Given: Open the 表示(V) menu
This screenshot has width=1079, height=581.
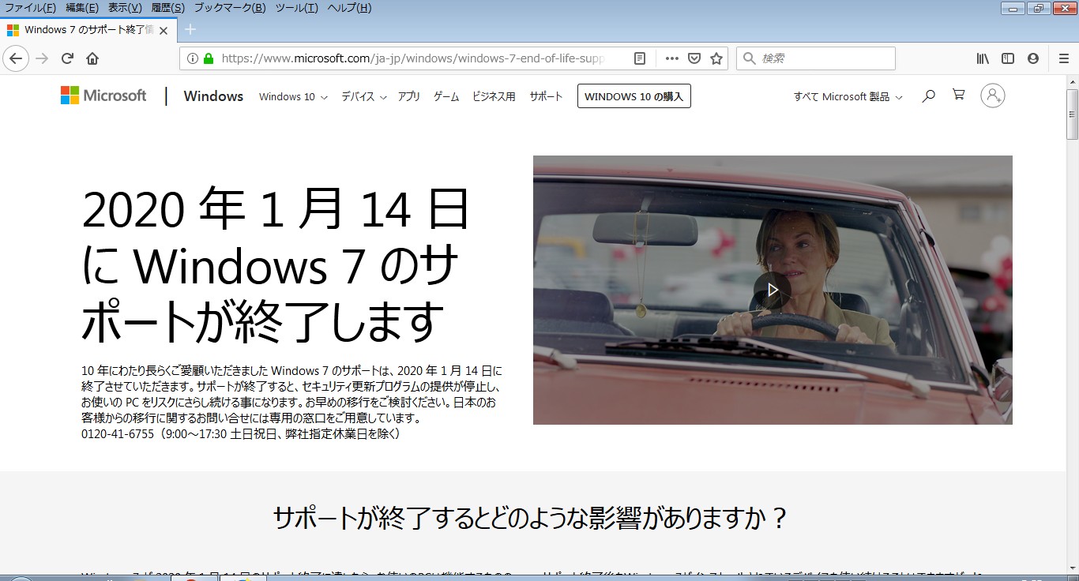Looking at the screenshot, I should click(125, 8).
